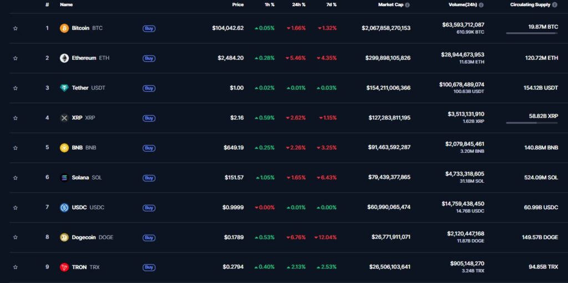Sort the table by Price column

237,5
